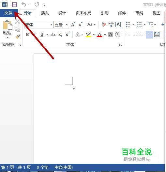Apply multilevel list icon
166x172 pixels.
[x=150, y=24]
